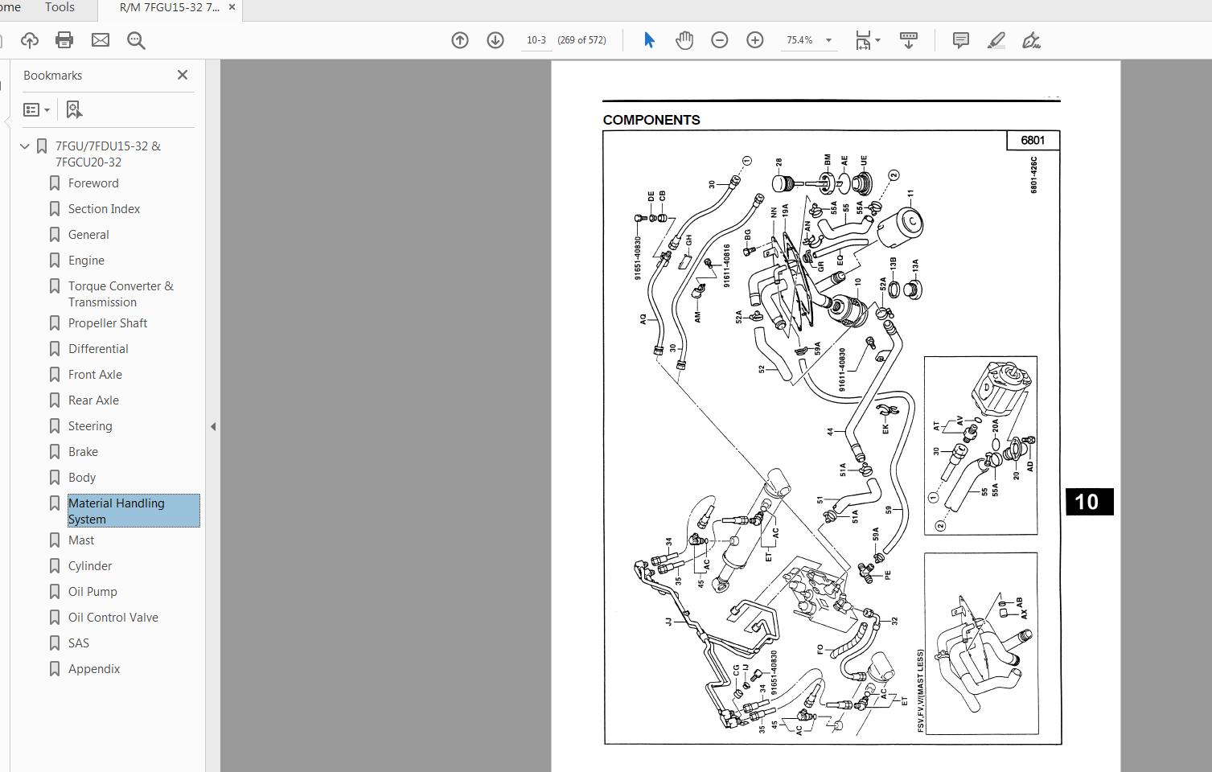Collapse the navigation pane arrow
1212x772 pixels.
tap(213, 426)
